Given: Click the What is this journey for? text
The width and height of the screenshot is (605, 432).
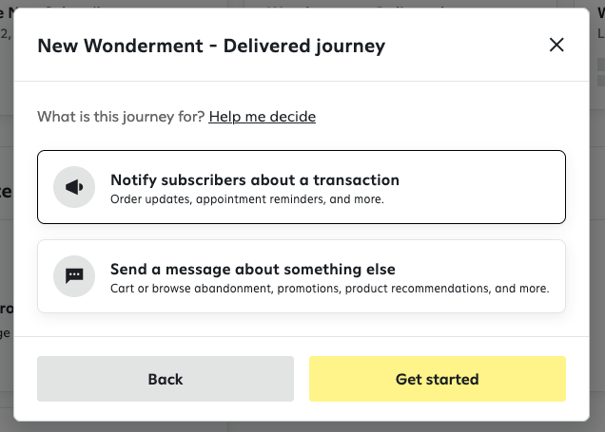Looking at the screenshot, I should [x=121, y=116].
